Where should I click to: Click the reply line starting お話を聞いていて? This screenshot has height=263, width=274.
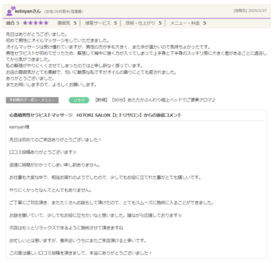pyautogui.click(x=96, y=216)
